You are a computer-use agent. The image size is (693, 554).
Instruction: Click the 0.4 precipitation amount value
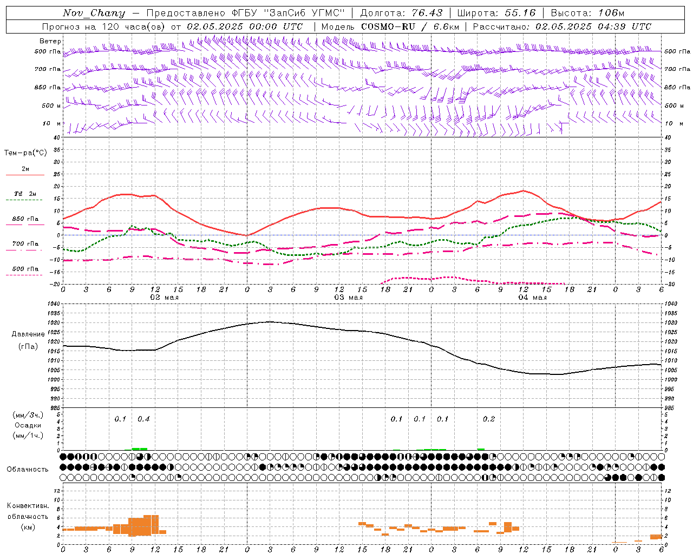(x=143, y=419)
